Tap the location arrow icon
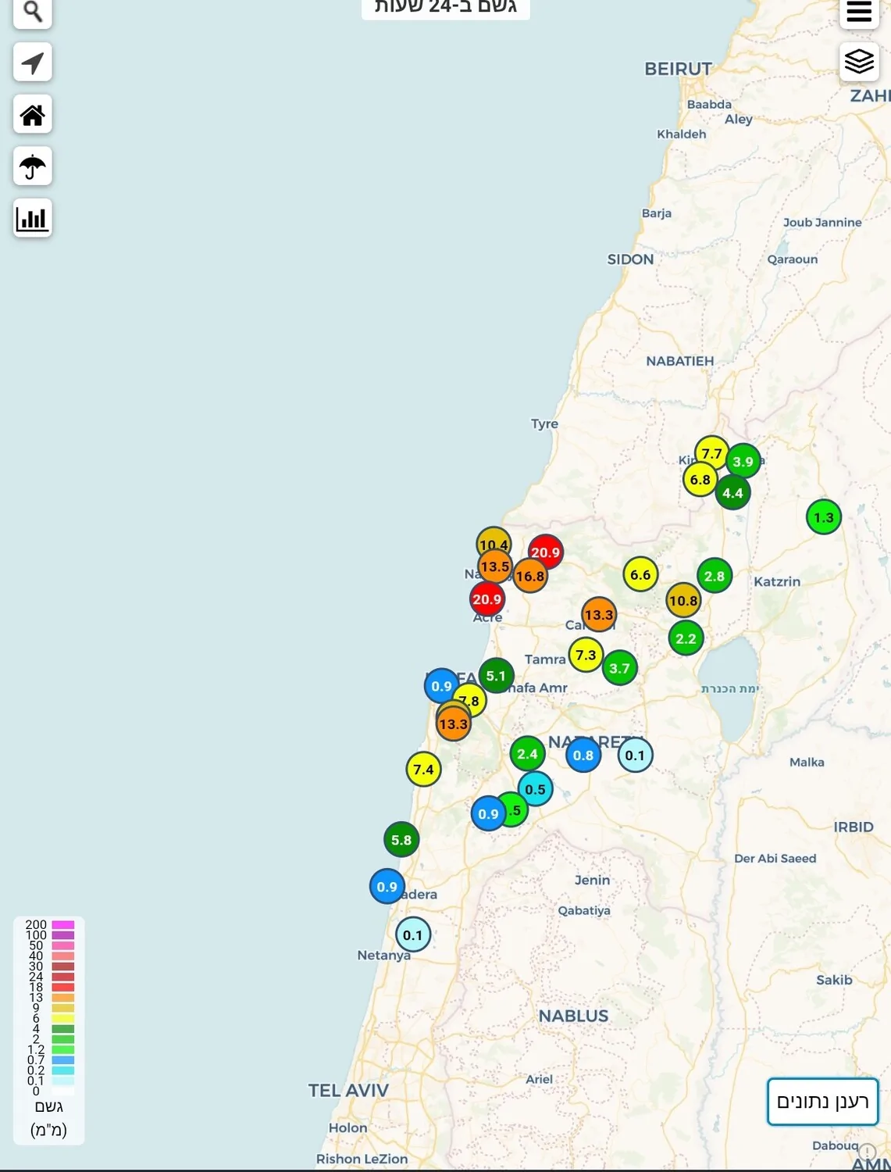The image size is (891, 1172). 33,63
